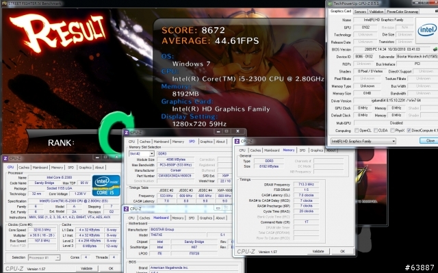
Task: Switch to the Sensors tab in GPU-Z
Action: (x=360, y=12)
